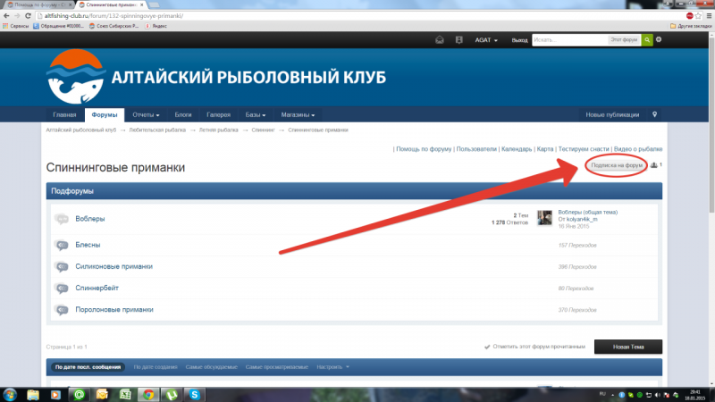Expand the Отчеты navigation dropdown
715x402 pixels.
146,115
